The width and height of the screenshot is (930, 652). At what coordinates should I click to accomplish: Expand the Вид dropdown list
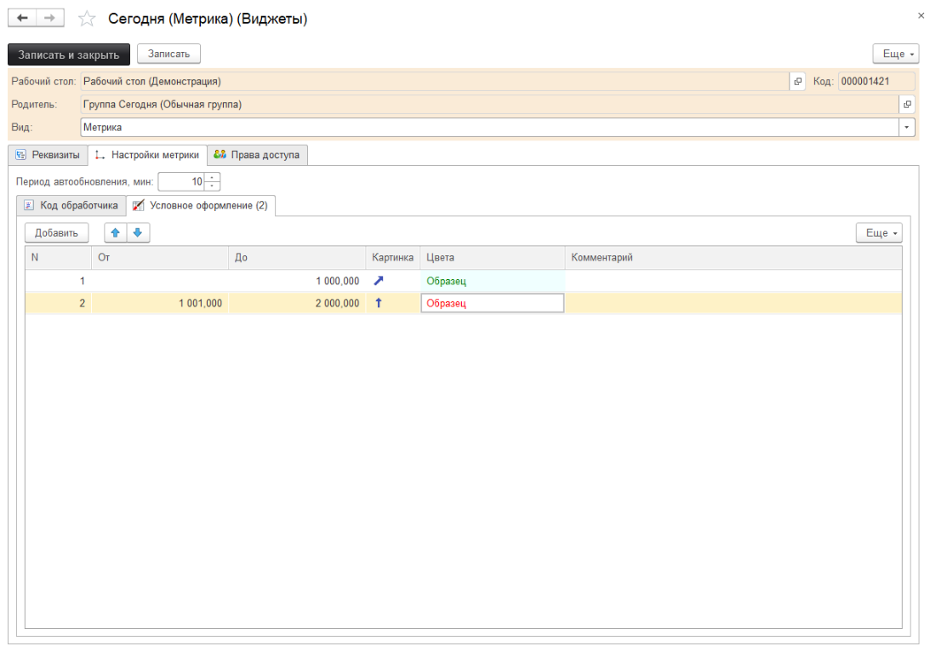point(907,127)
